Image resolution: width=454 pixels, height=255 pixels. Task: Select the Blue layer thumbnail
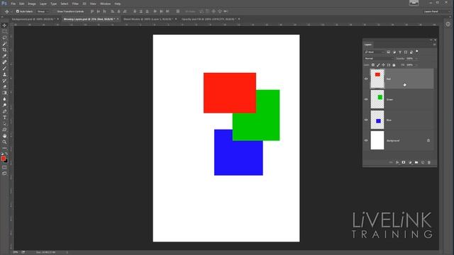tap(377, 120)
